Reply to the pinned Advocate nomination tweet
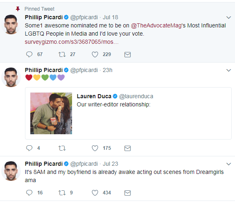The width and height of the screenshot is (235, 203). (29, 54)
